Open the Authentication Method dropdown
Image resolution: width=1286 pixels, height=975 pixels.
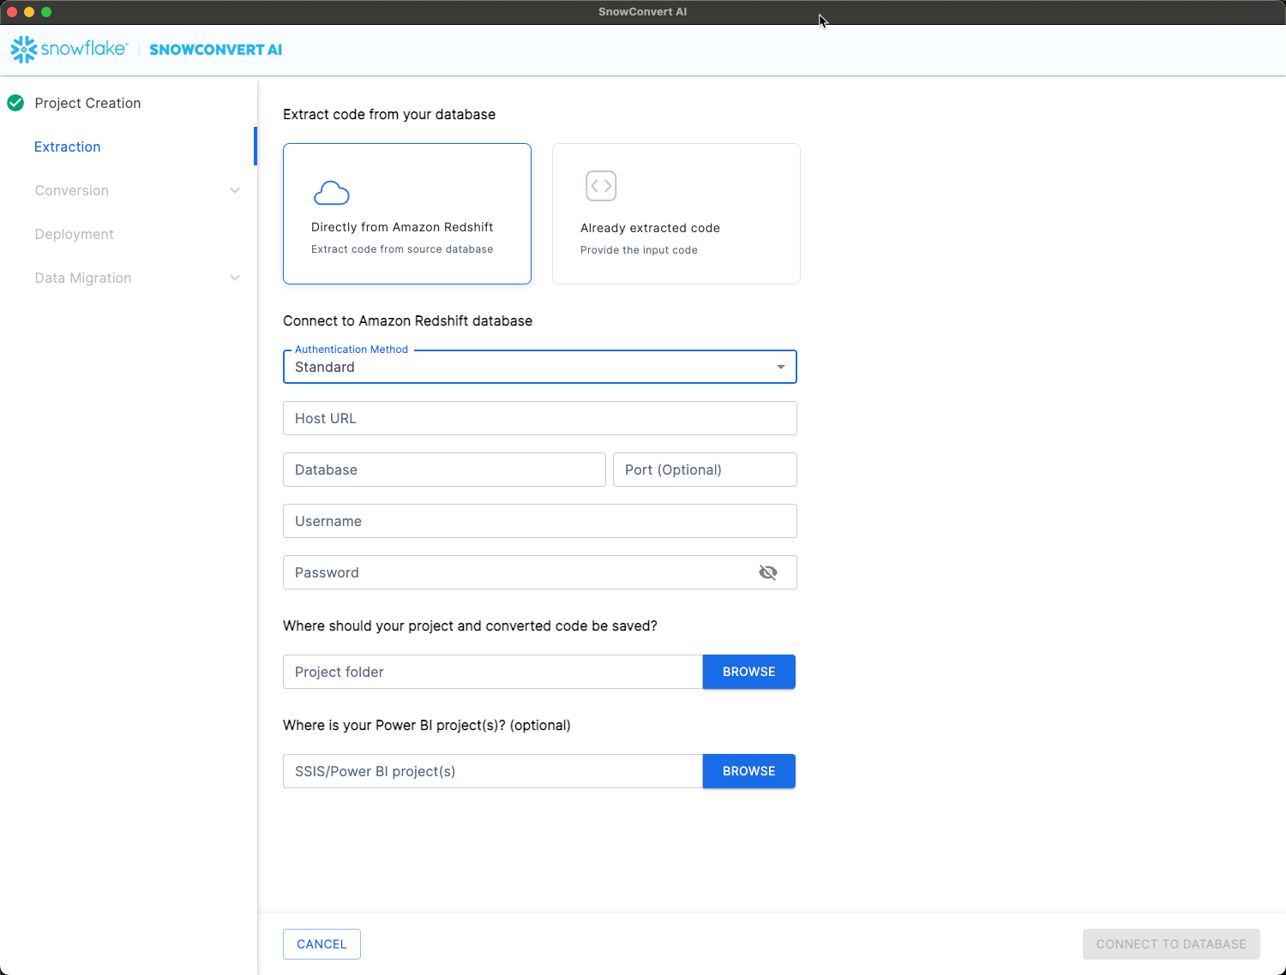pos(539,367)
